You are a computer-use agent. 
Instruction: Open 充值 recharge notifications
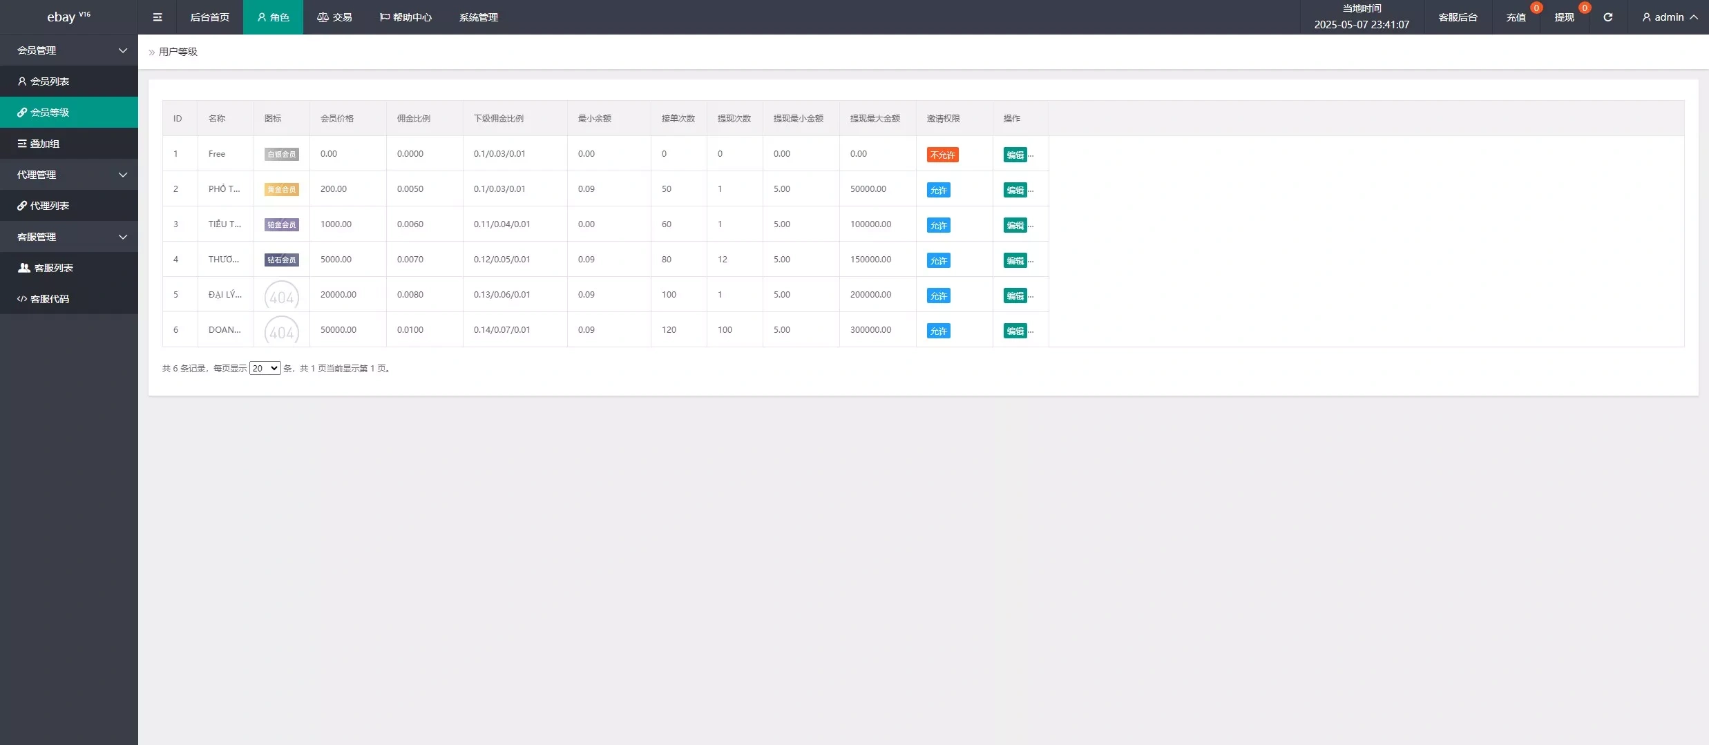click(x=1516, y=17)
